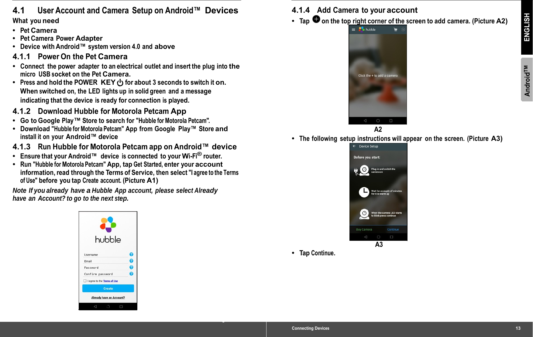Click shopping cart icon in A2 screen
This screenshot has height=337, width=533.
click(395, 29)
